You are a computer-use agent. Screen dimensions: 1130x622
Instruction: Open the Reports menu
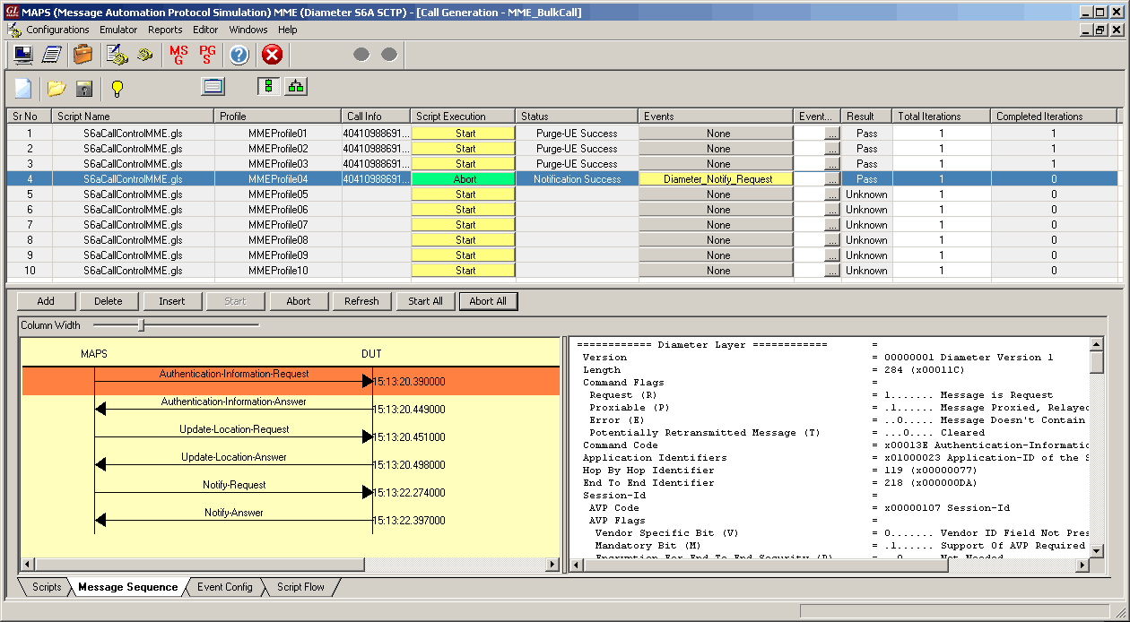pos(165,30)
